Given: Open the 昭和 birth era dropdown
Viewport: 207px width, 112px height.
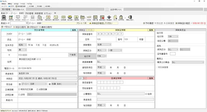Looking at the screenshot, I should 23,45.
